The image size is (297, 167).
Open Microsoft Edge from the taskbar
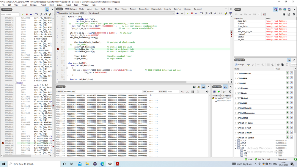click(x=102, y=164)
